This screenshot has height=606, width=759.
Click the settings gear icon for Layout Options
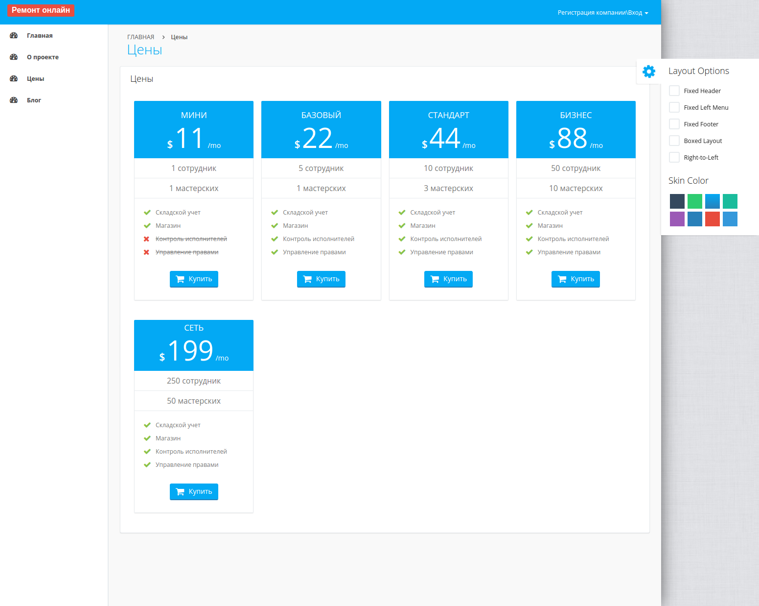click(x=649, y=71)
